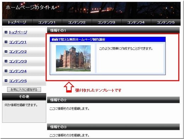Open トップページ in the top navigation bar
Screen dimensions: 184x139
pyautogui.click(x=17, y=22)
